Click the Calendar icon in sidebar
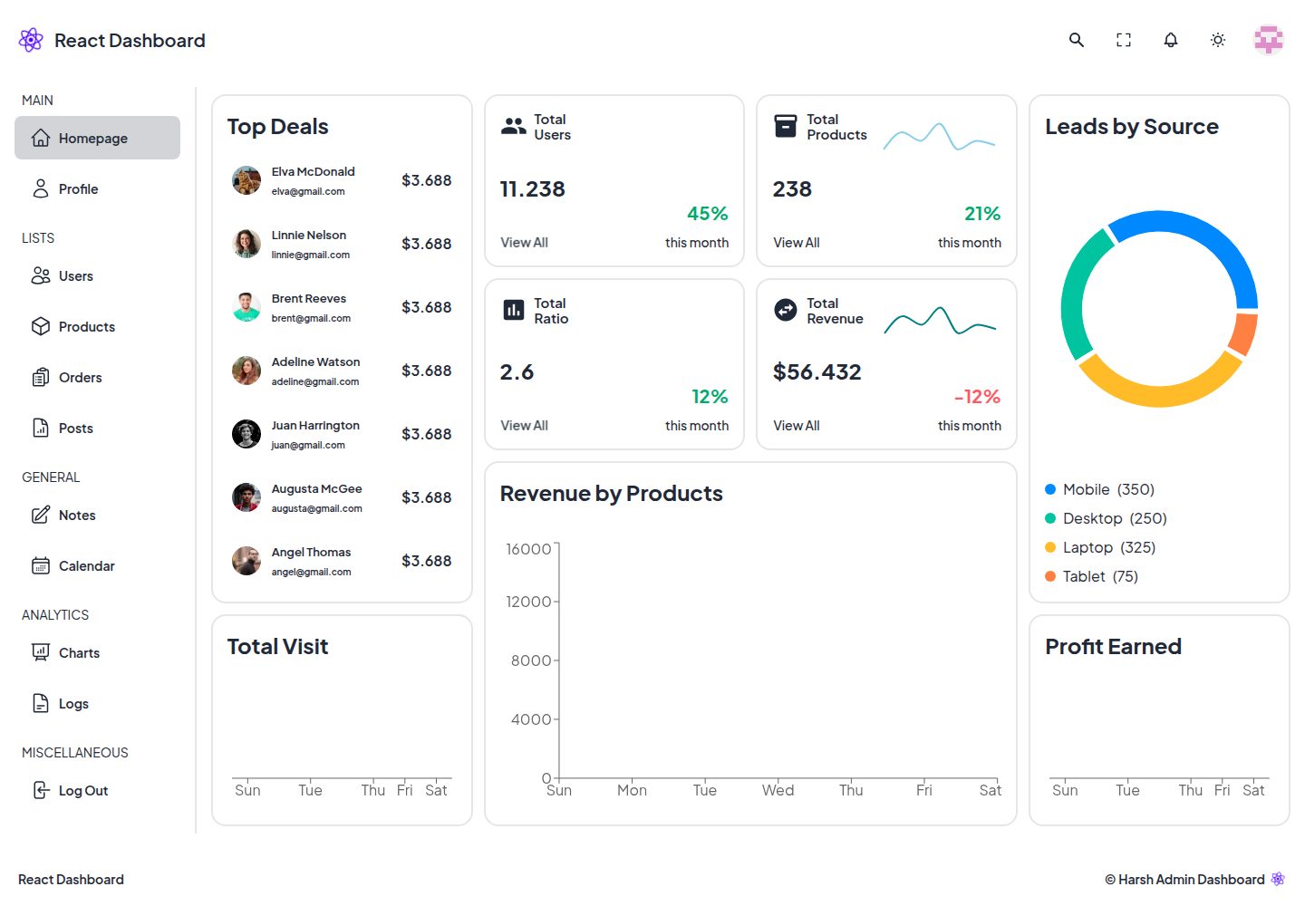The width and height of the screenshot is (1305, 906). click(x=41, y=565)
